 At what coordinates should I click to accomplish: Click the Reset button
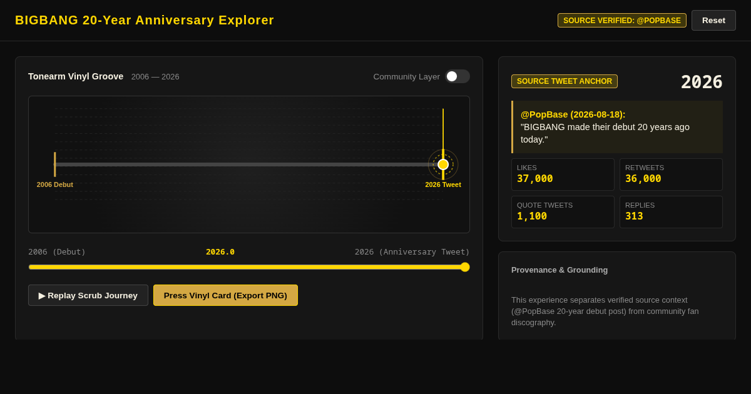coord(713,20)
